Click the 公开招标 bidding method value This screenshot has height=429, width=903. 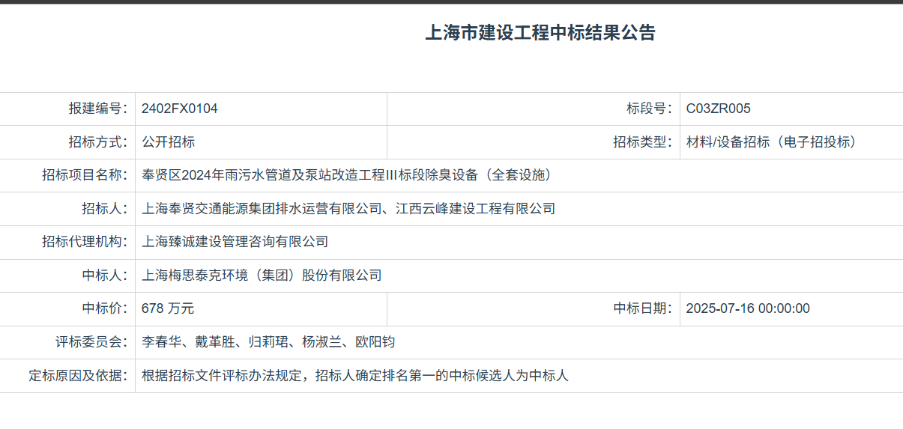pos(169,142)
